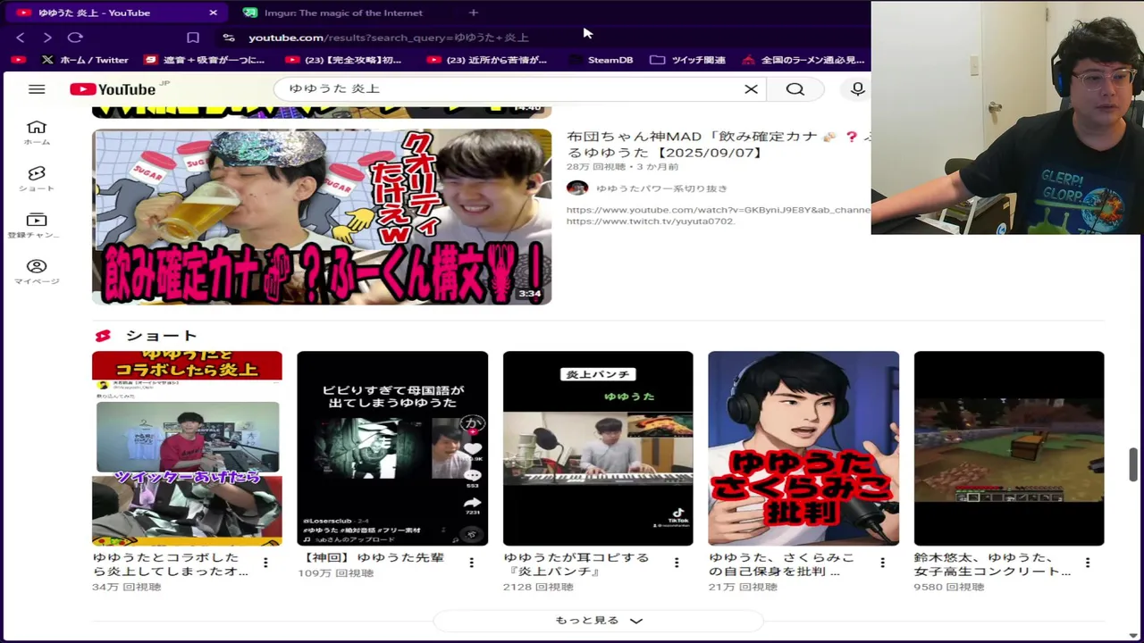Open the SteamDB bookmark

[601, 60]
